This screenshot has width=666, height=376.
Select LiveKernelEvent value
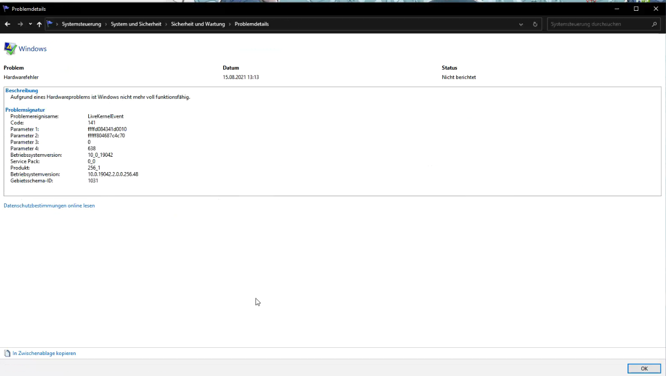[x=106, y=116]
